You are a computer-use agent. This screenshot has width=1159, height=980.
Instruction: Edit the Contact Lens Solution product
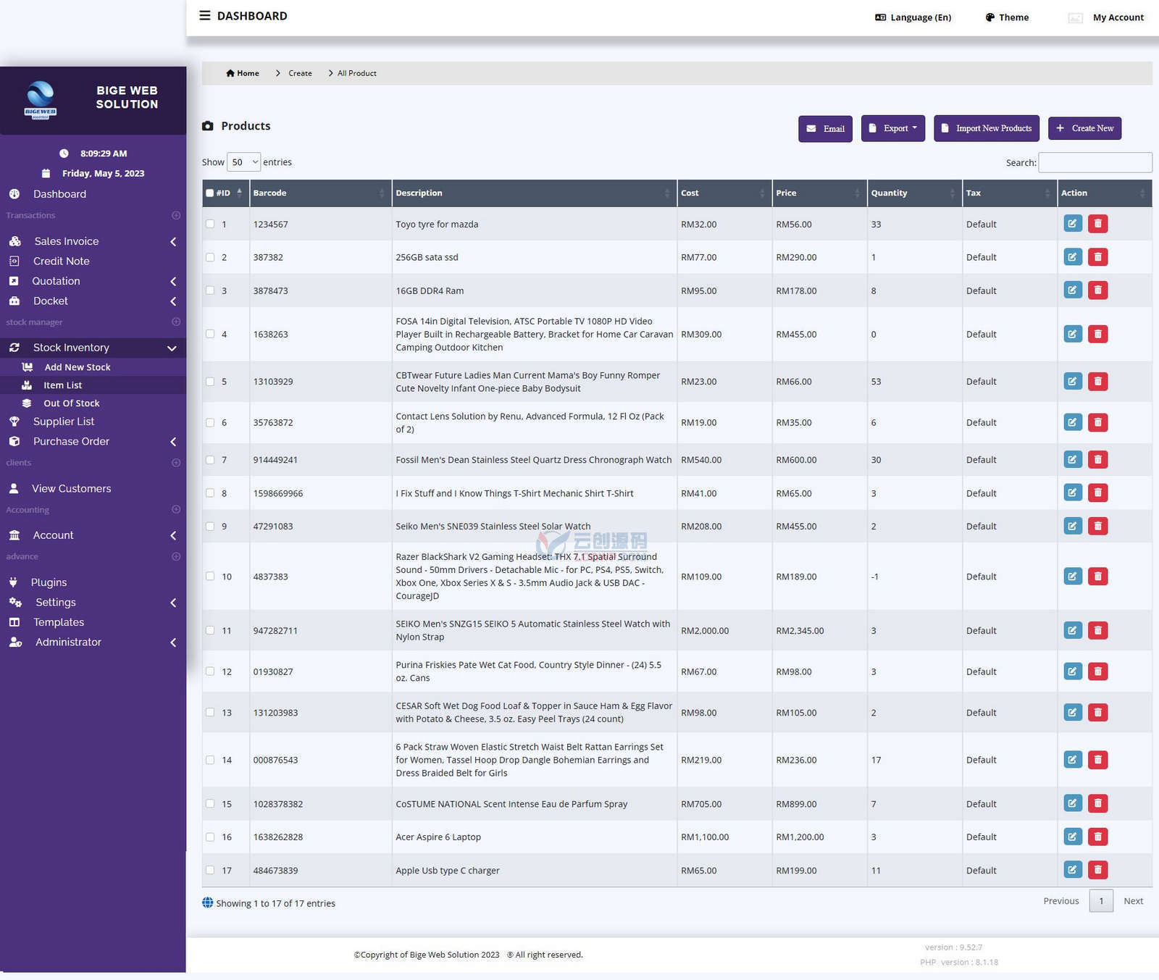(1073, 422)
